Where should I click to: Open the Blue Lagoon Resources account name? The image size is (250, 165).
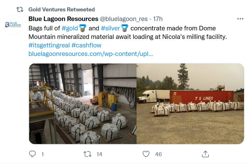pyautogui.click(x=63, y=19)
